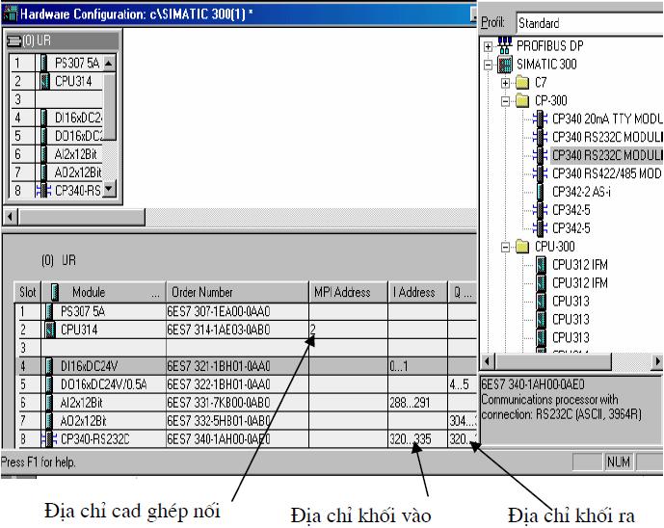Click the MPI Address column header
Screen dimensions: 664x528
click(348, 292)
